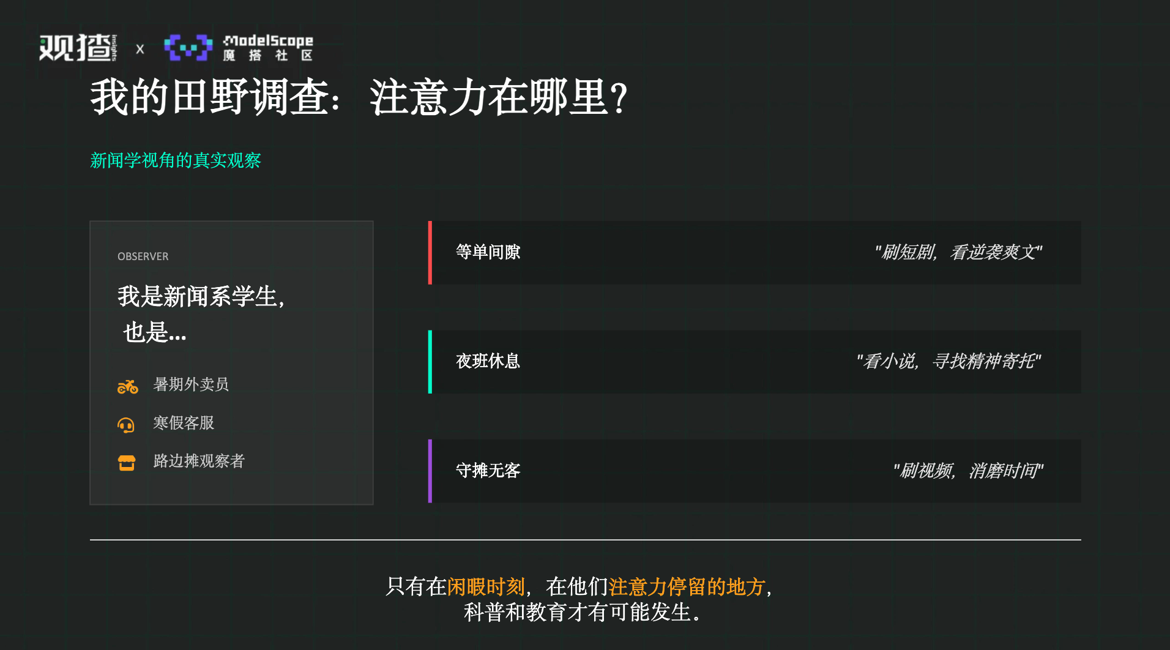Click the OBSERVER label in the card
The width and height of the screenshot is (1170, 650).
(x=143, y=256)
